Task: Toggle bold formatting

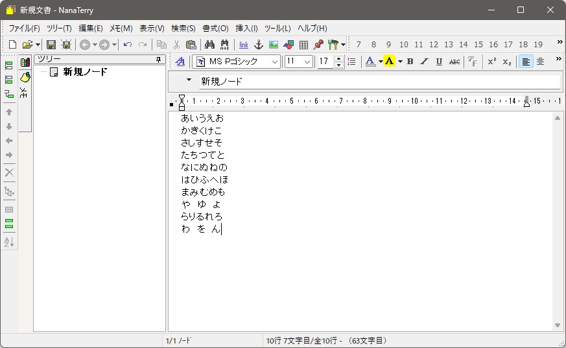Action: coord(410,62)
